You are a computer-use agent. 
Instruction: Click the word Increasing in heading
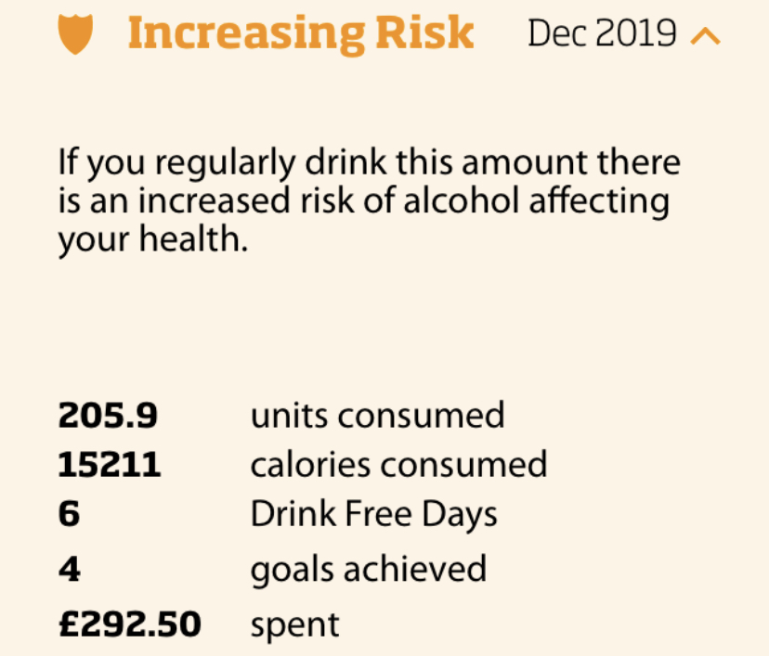click(247, 34)
